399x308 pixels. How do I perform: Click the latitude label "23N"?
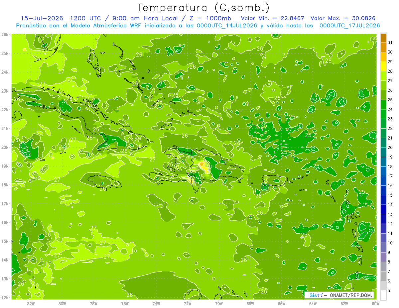coord(5,91)
